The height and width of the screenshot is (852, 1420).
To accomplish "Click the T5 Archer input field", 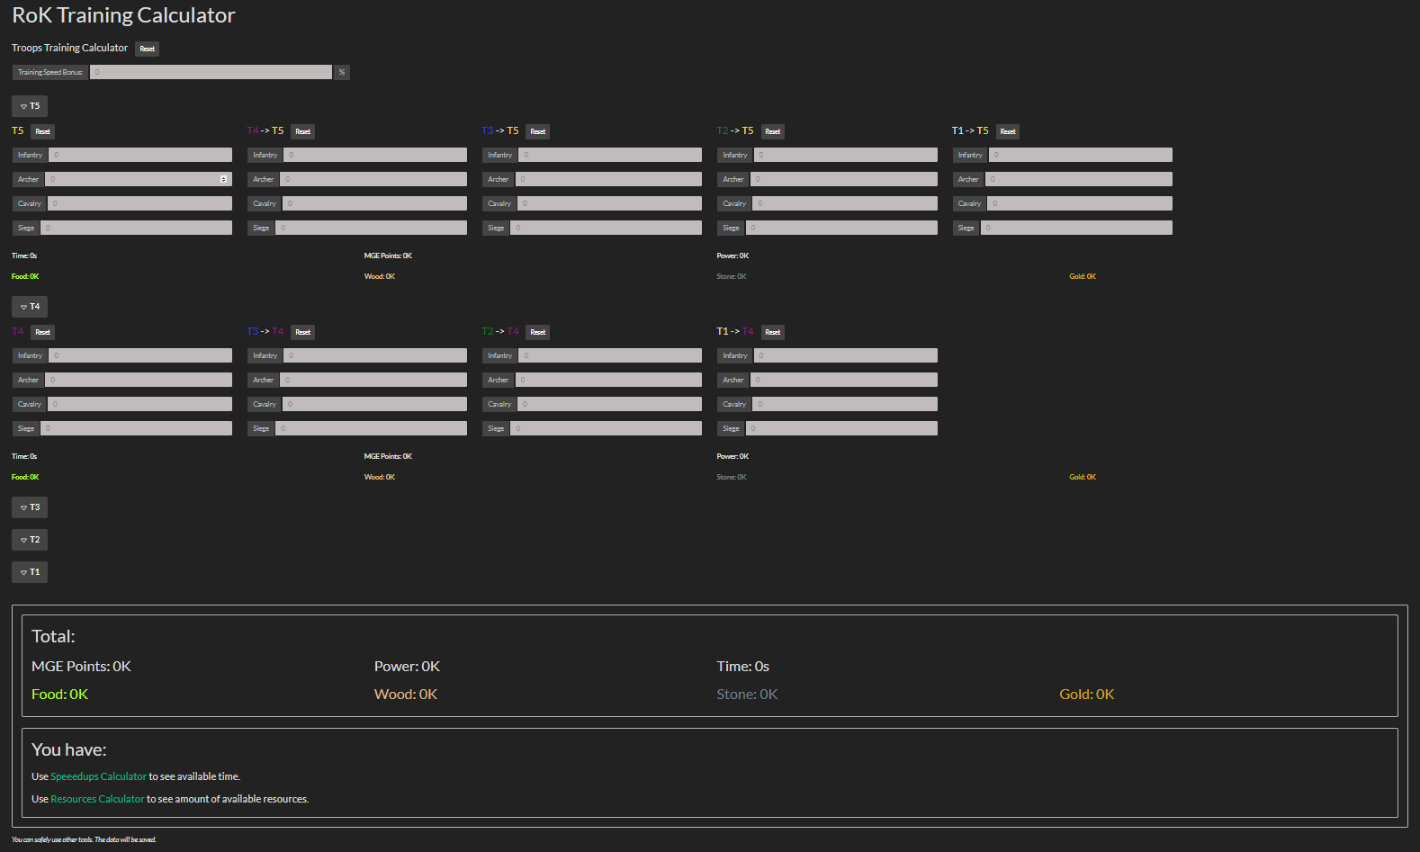I will [139, 179].
